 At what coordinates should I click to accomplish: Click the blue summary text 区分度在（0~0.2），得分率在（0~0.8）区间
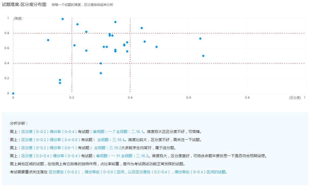point(86,172)
